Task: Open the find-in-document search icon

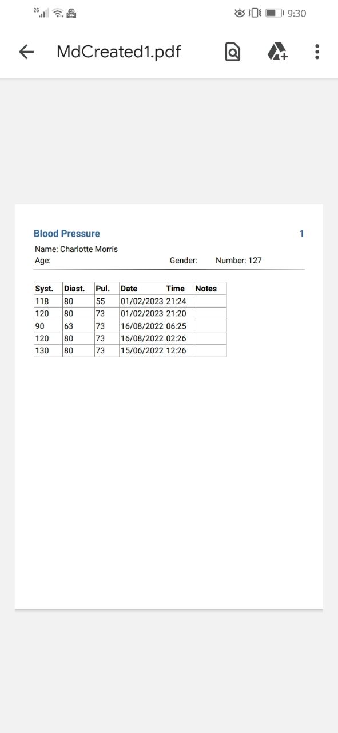Action: tap(233, 52)
